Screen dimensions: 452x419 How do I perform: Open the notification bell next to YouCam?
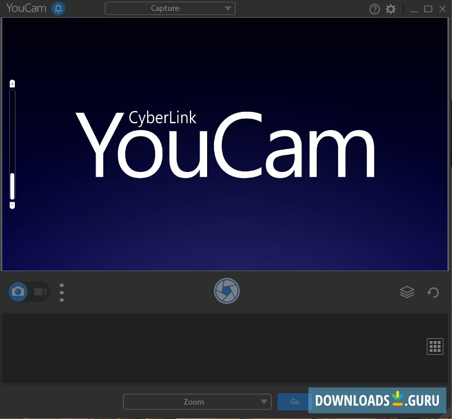58,9
